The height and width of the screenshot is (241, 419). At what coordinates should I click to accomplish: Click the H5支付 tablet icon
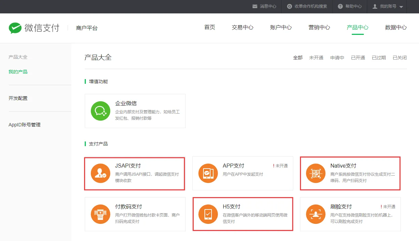click(x=208, y=214)
